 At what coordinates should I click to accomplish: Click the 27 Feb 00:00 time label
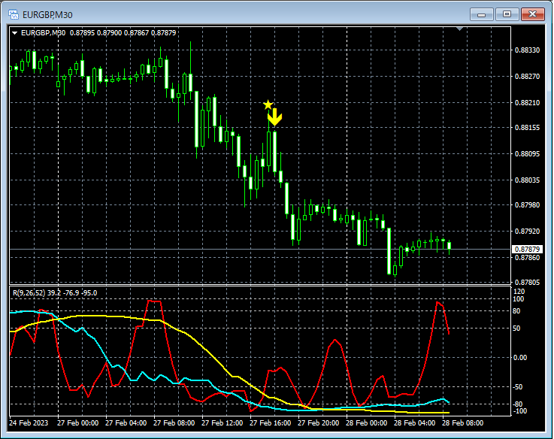tap(77, 423)
